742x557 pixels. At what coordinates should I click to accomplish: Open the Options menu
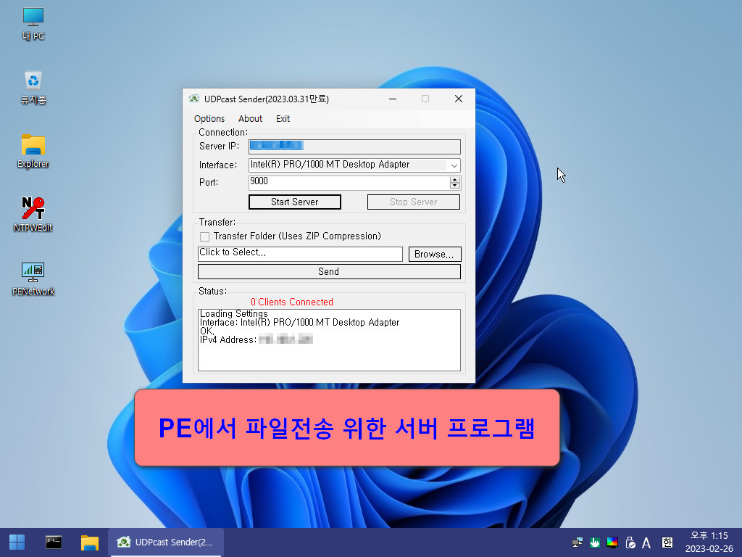(x=209, y=118)
